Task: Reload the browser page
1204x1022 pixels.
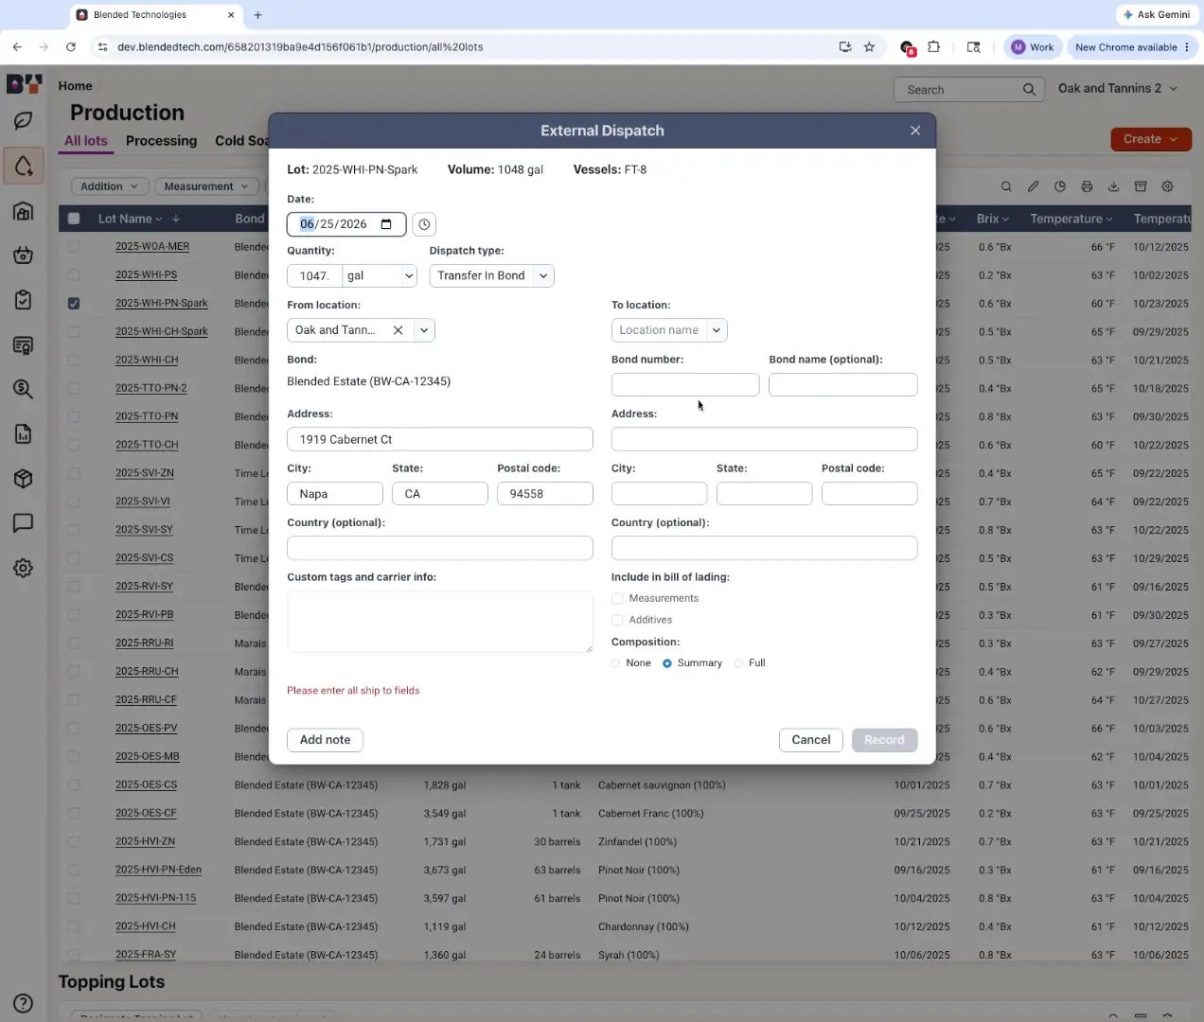Action: point(71,46)
